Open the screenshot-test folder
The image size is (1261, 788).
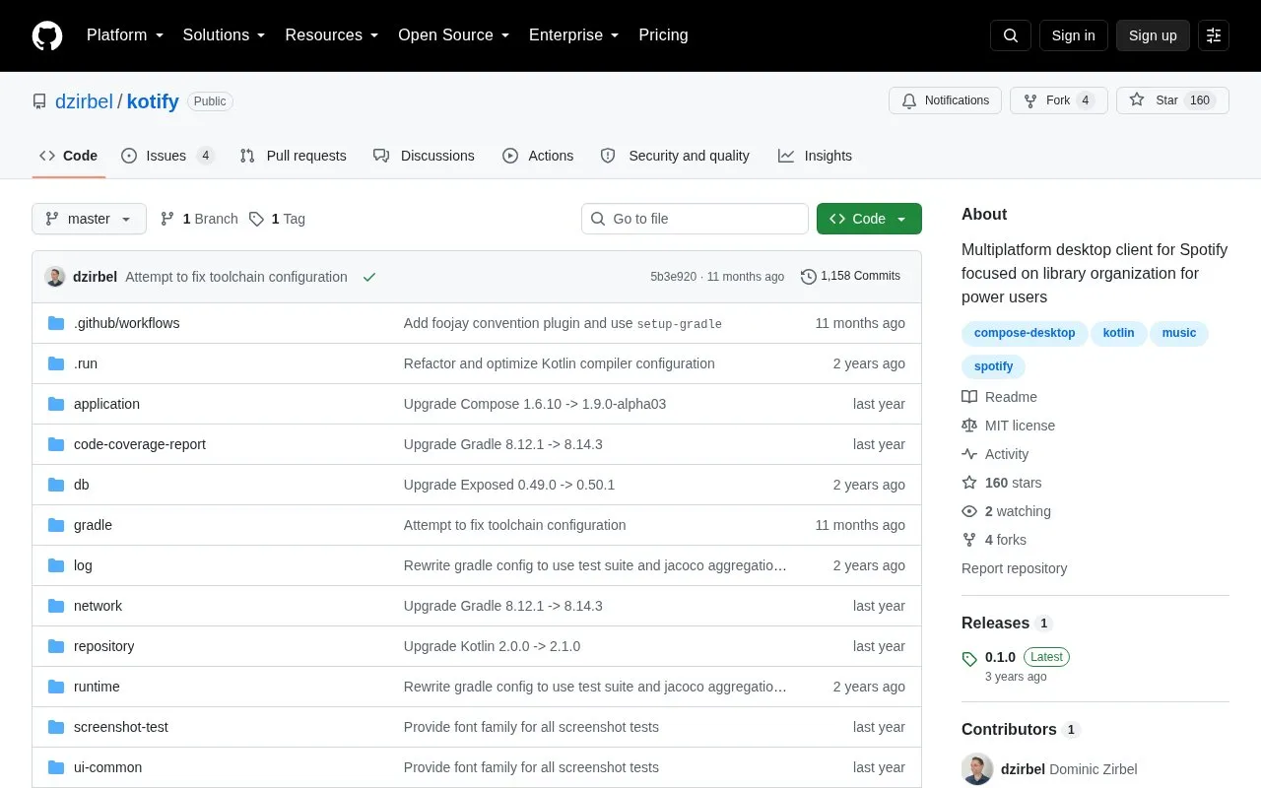tap(120, 727)
